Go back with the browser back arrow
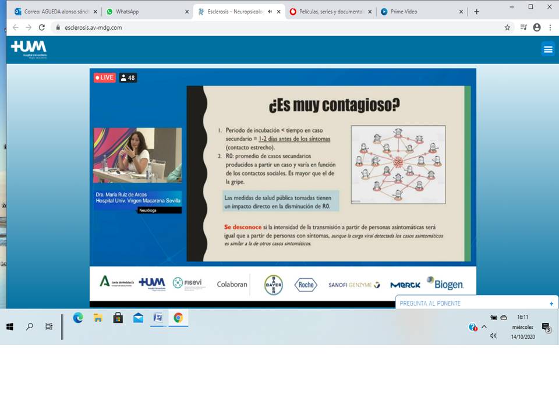 click(x=15, y=27)
